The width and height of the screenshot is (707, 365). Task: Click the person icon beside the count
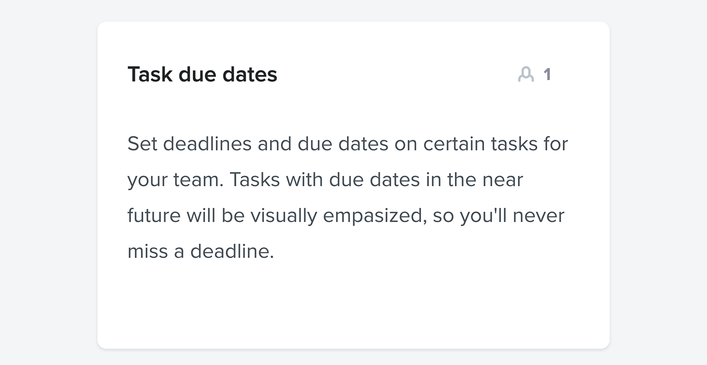(526, 75)
